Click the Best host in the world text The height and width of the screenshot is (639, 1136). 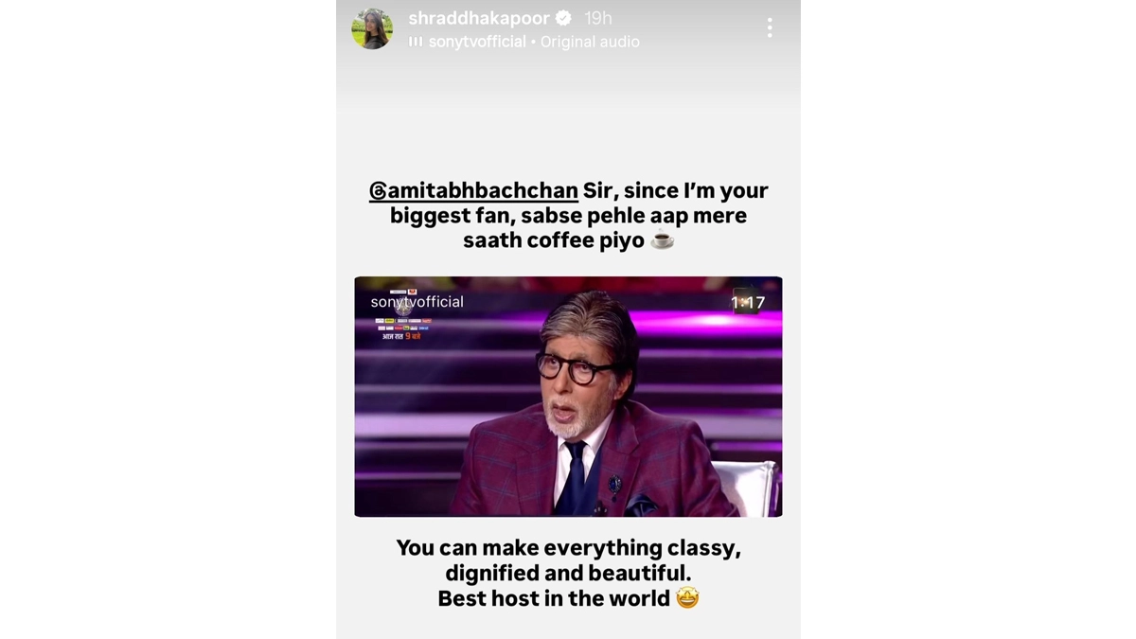click(x=554, y=598)
